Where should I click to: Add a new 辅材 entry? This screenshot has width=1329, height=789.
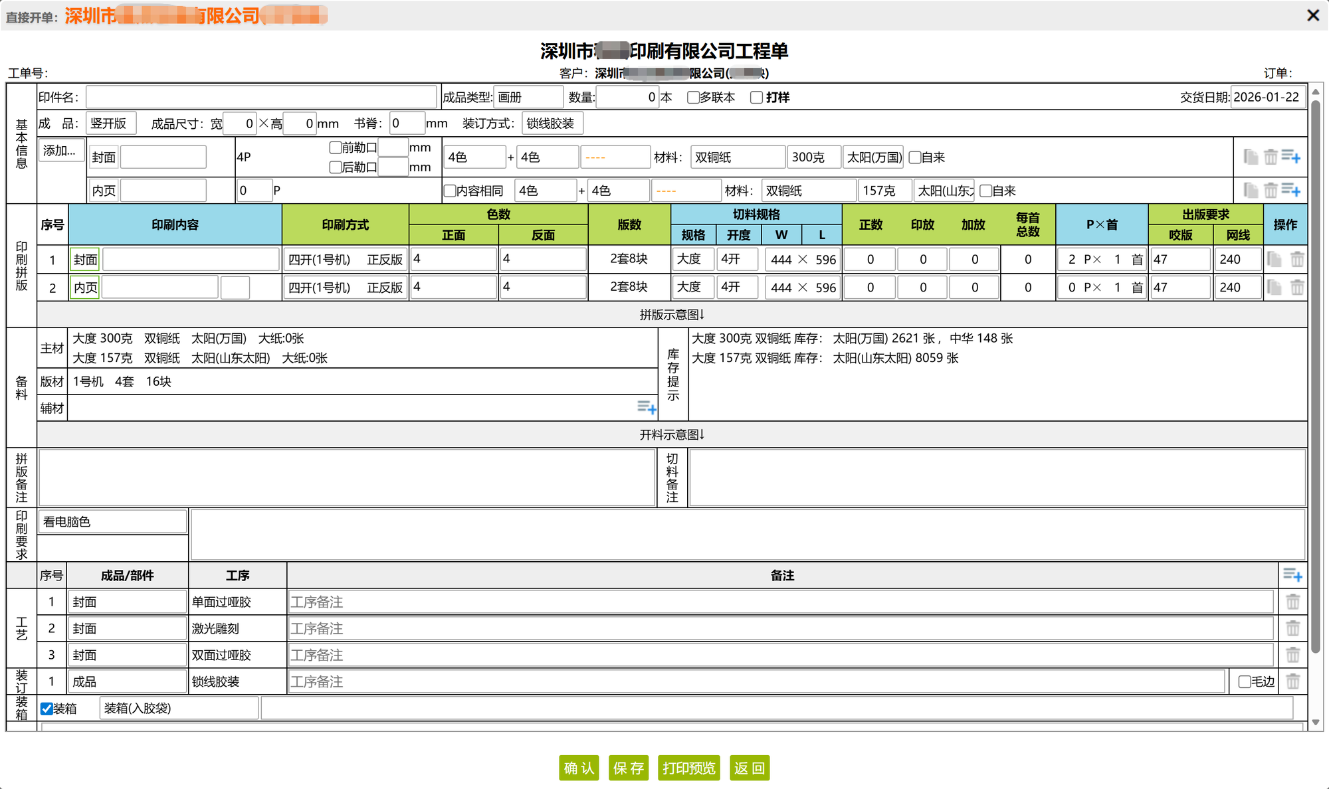[647, 407]
